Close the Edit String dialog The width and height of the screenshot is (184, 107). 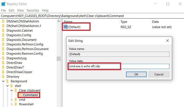coord(167,41)
